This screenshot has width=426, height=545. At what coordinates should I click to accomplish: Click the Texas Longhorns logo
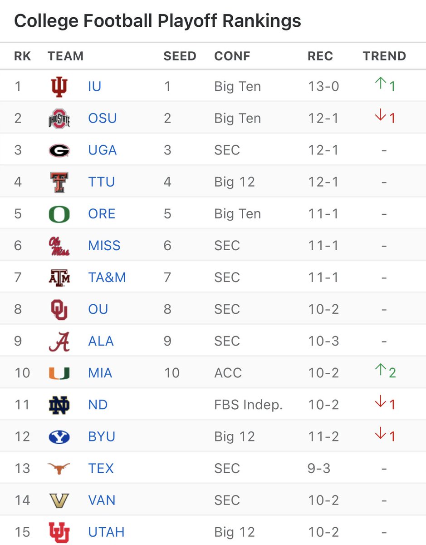coord(59,468)
